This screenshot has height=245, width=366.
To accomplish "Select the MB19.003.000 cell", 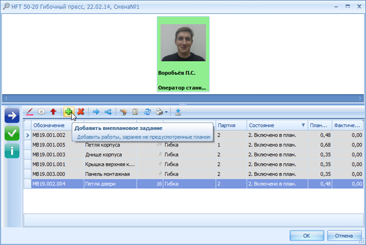I will point(57,174).
